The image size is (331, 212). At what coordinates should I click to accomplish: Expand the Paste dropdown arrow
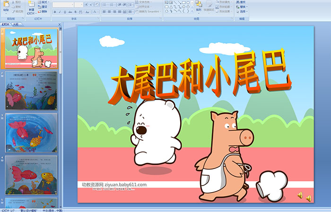pos(6,14)
